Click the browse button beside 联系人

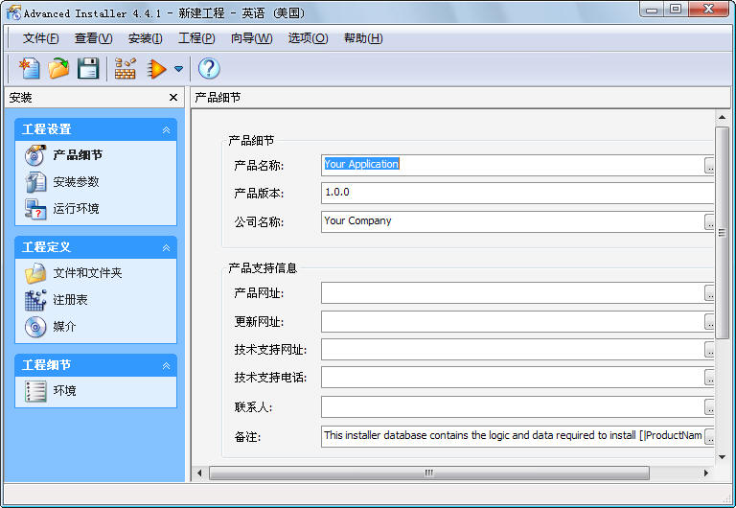(709, 406)
